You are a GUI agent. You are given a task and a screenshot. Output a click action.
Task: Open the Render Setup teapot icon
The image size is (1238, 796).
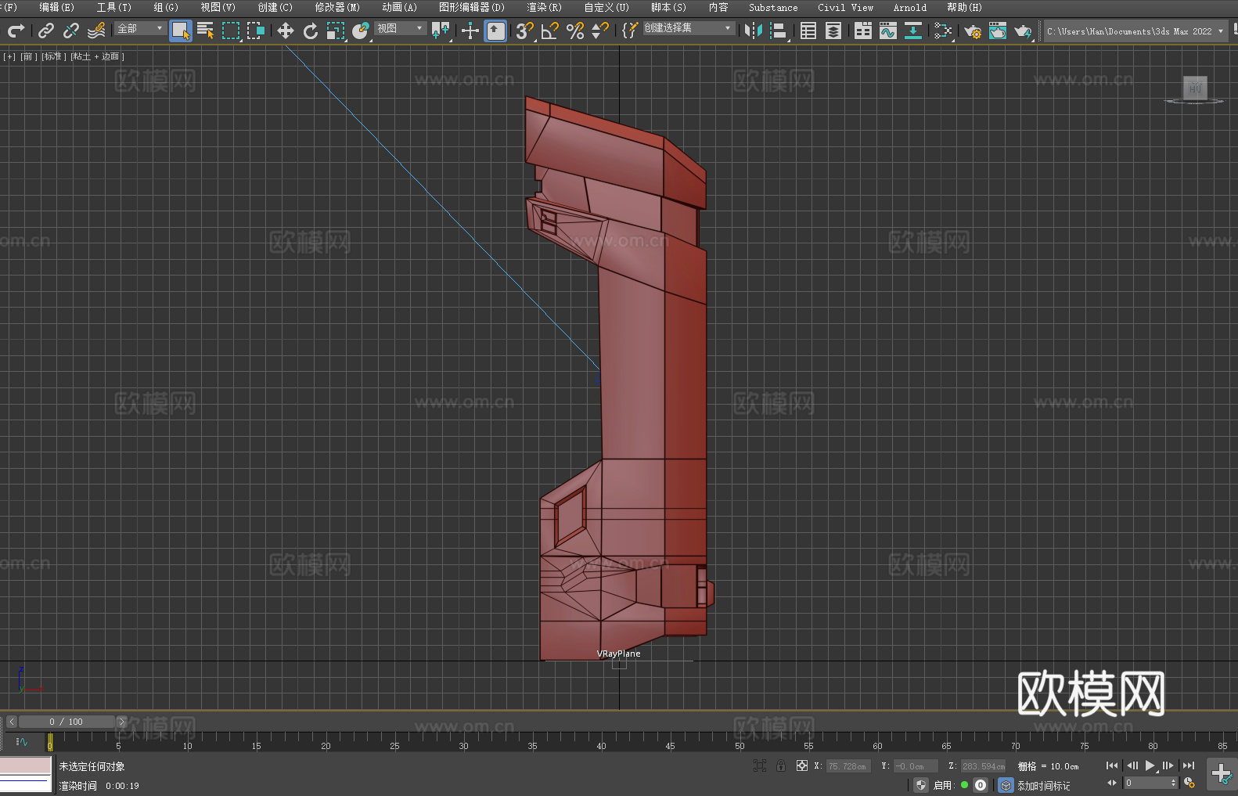click(973, 31)
